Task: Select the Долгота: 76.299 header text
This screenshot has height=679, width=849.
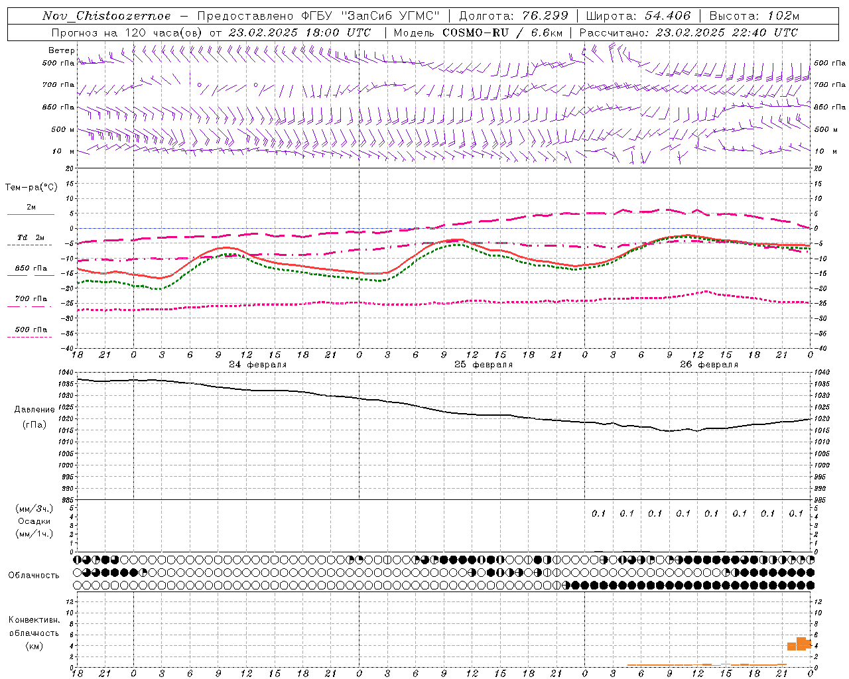Action: pos(513,16)
